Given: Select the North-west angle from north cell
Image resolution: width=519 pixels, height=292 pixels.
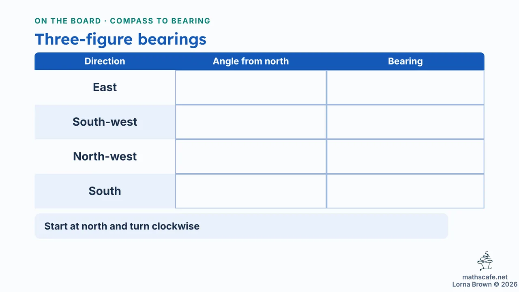Looking at the screenshot, I should [x=251, y=157].
